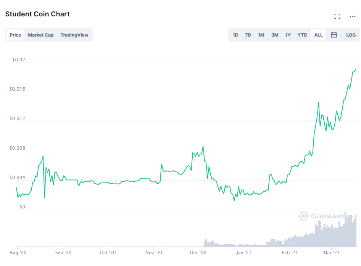This screenshot has width=361, height=266.
Task: Click the Student Coin Chart heading
Action: point(37,14)
